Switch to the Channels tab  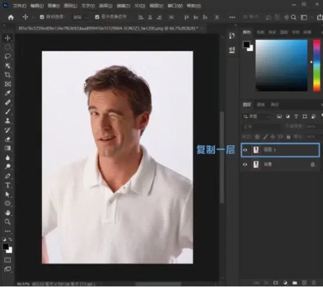(261, 104)
